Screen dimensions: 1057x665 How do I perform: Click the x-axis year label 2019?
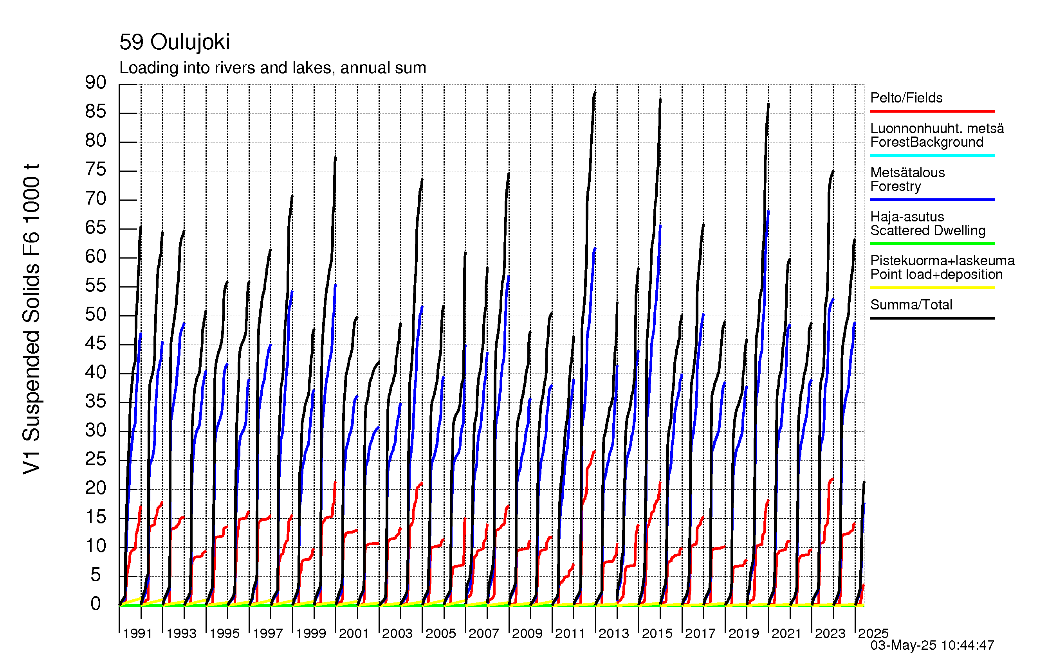click(743, 633)
